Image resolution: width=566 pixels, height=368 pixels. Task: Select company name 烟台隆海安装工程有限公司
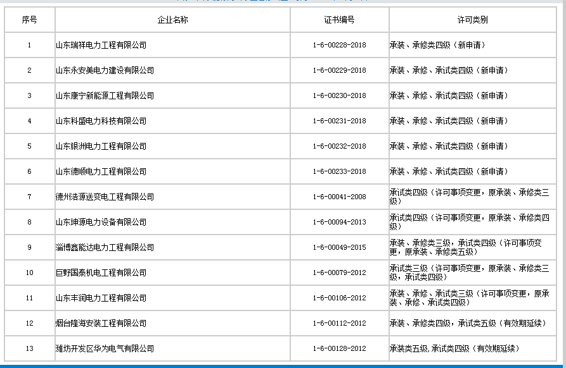click(x=101, y=323)
